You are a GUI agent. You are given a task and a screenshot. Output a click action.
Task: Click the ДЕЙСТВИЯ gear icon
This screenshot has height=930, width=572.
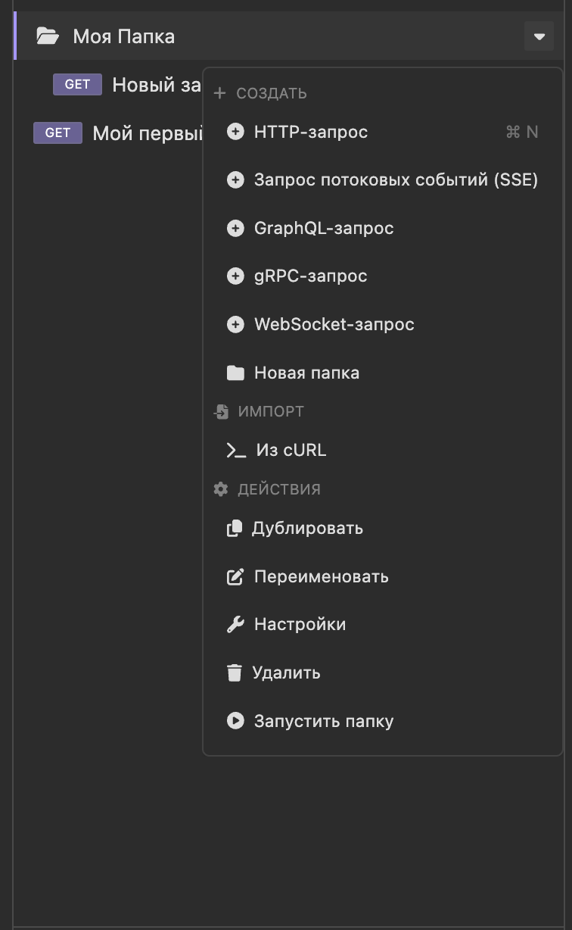tap(219, 488)
